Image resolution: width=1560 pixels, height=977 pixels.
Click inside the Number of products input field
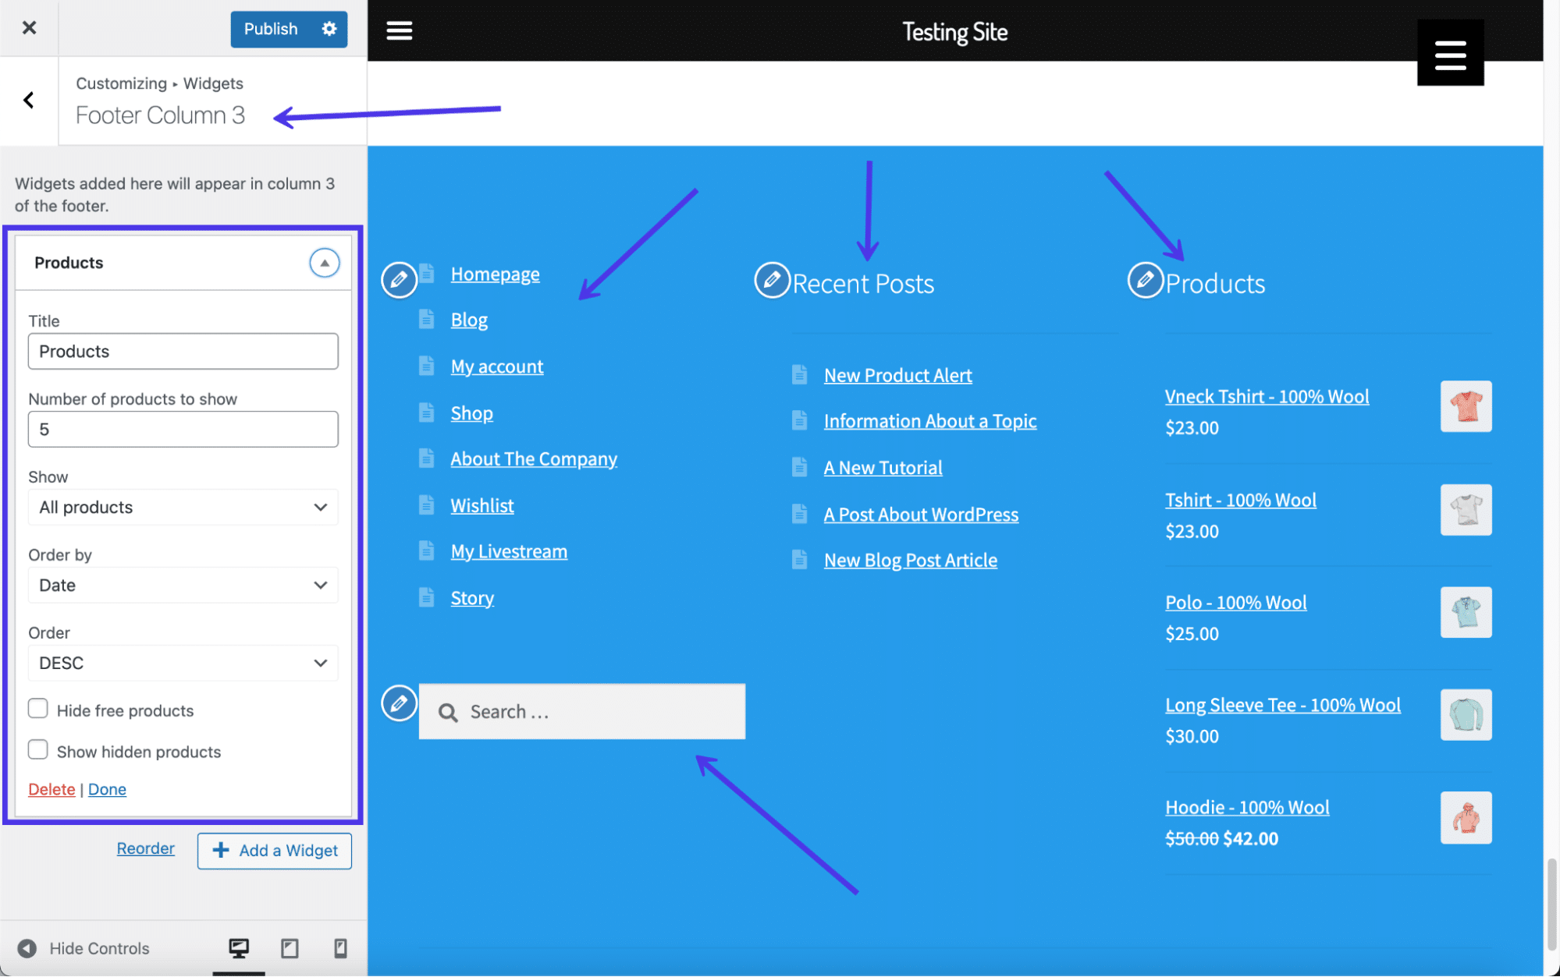183,428
